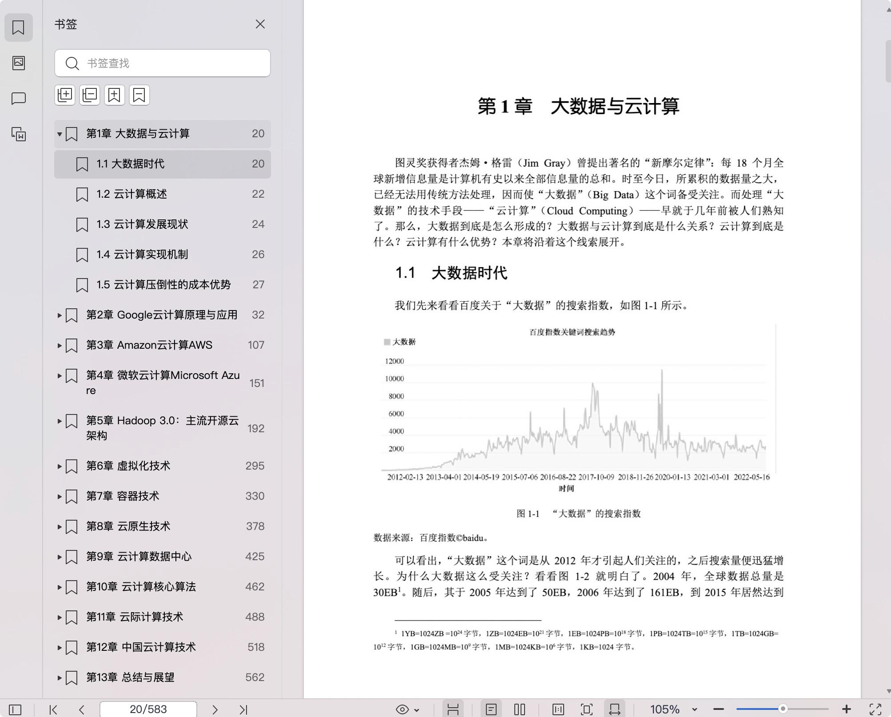This screenshot has height=717, width=891.
Task: Expand 第11章 云际计算技术 arrow
Action: (60, 617)
